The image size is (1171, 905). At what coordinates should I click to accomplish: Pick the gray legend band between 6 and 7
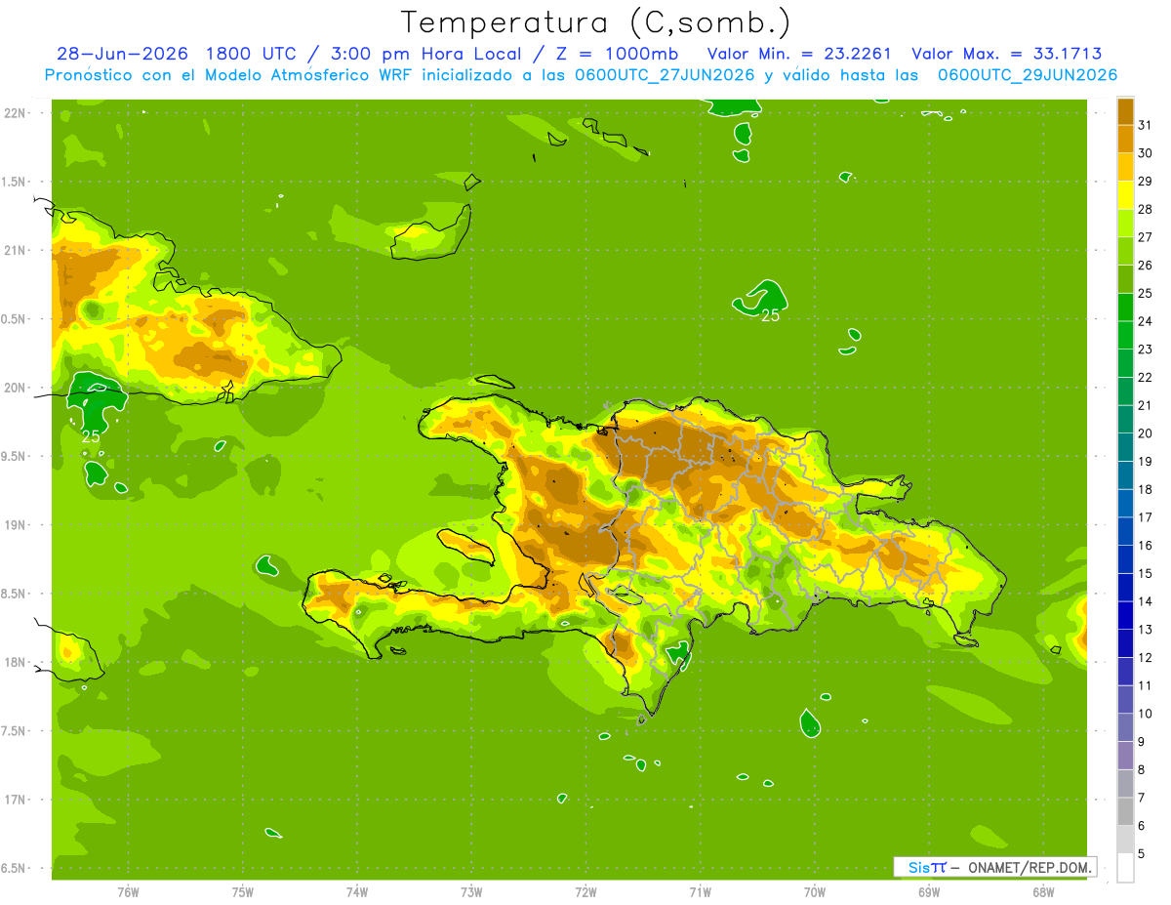(x=1125, y=811)
